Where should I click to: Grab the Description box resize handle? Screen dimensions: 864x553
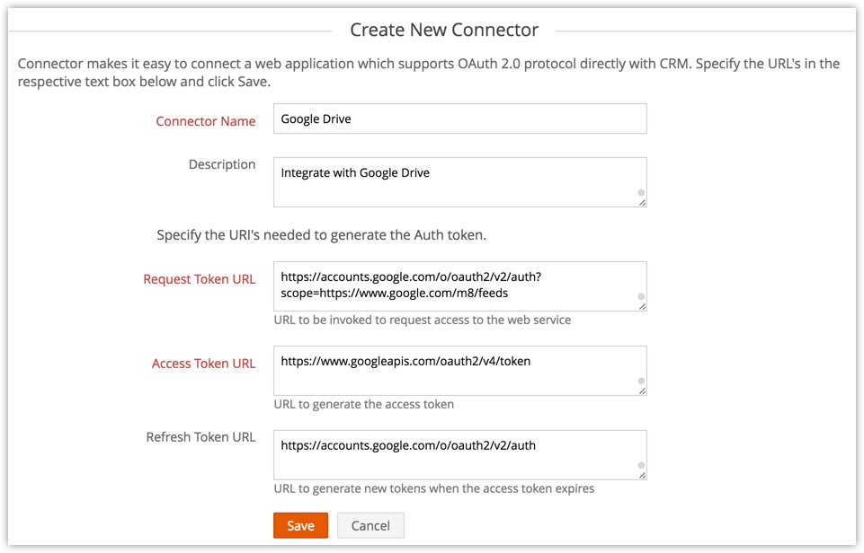coord(642,203)
